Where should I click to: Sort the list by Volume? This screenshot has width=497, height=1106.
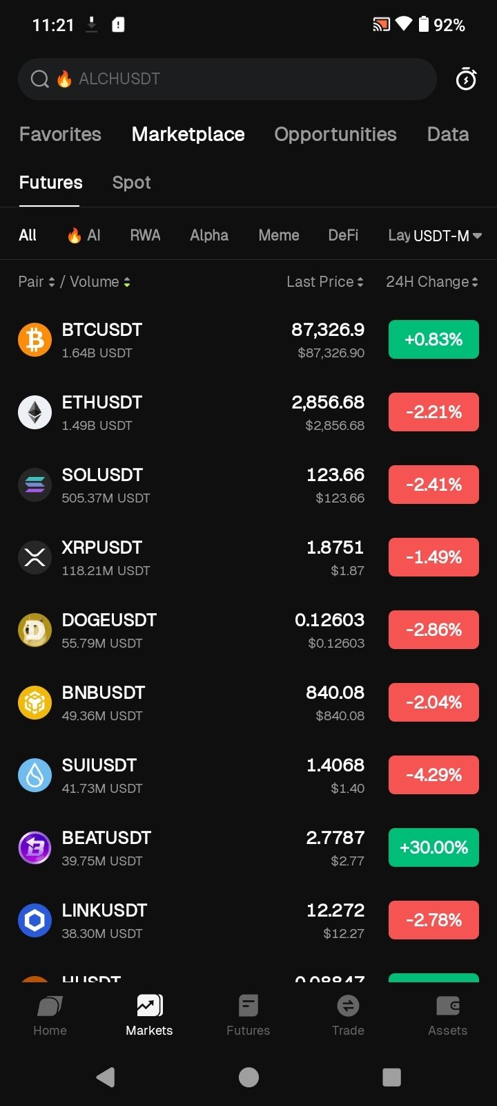pyautogui.click(x=99, y=282)
